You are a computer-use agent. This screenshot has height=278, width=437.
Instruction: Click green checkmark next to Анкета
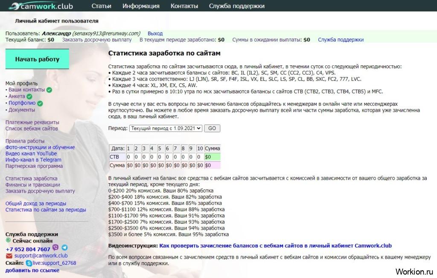[29, 97]
